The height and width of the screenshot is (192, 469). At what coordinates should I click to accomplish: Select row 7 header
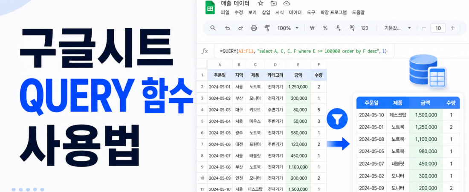(x=202, y=144)
